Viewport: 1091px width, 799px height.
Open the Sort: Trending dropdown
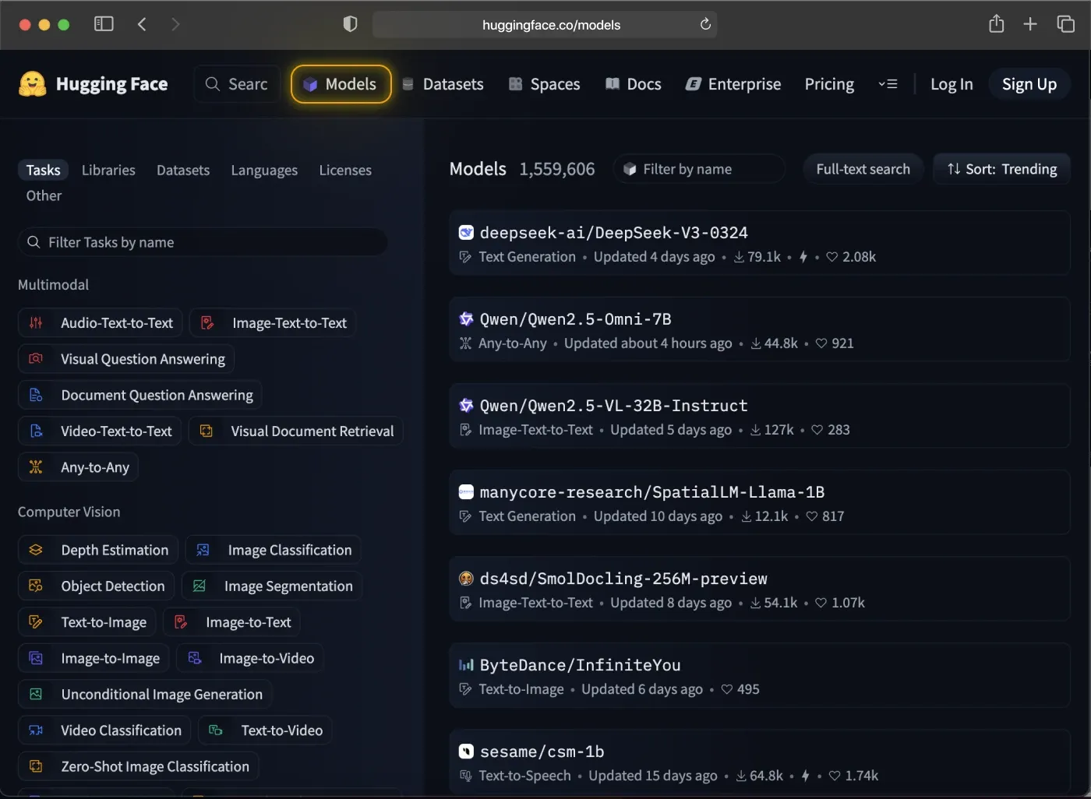(x=1001, y=169)
